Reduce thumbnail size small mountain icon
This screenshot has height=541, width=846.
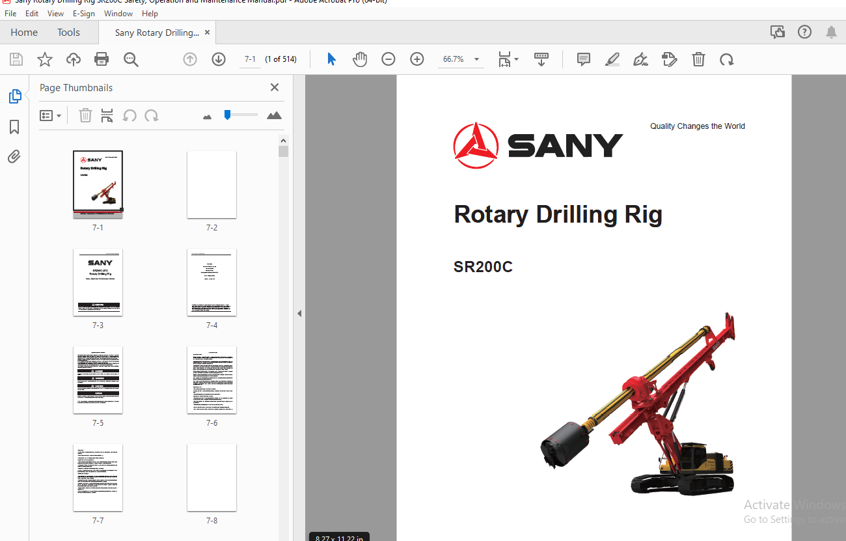(208, 117)
